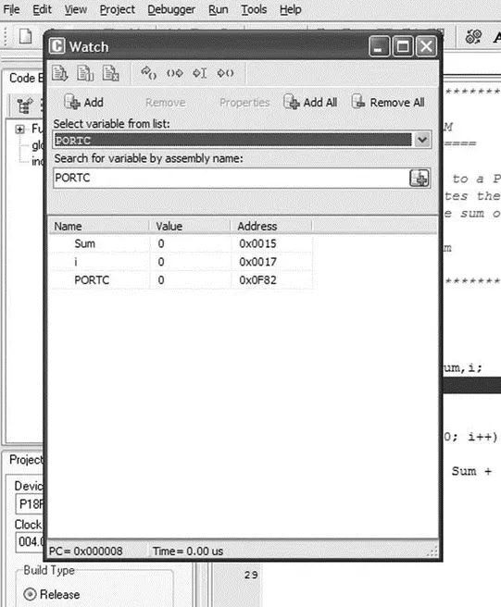This screenshot has width=501, height=607.
Task: Click the Add button
Action: [x=83, y=102]
